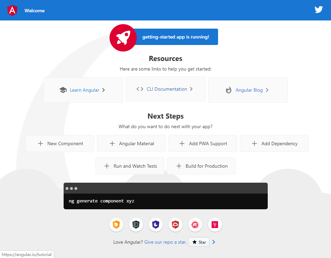331x258 pixels.
Task: Open the orange stacked-layers shield logo link
Action: coord(116,225)
